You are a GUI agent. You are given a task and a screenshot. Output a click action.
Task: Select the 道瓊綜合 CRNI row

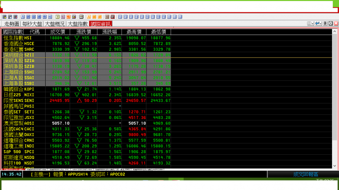(x=87, y=140)
